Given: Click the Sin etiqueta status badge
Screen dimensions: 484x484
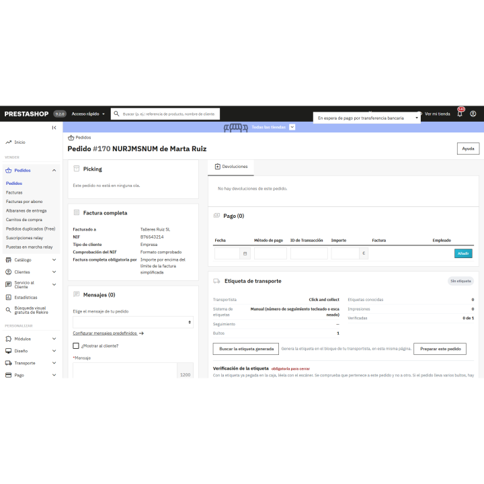Looking at the screenshot, I should coord(460,281).
